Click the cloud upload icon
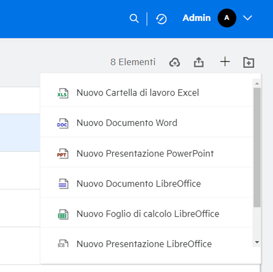The height and width of the screenshot is (272, 273). click(175, 62)
